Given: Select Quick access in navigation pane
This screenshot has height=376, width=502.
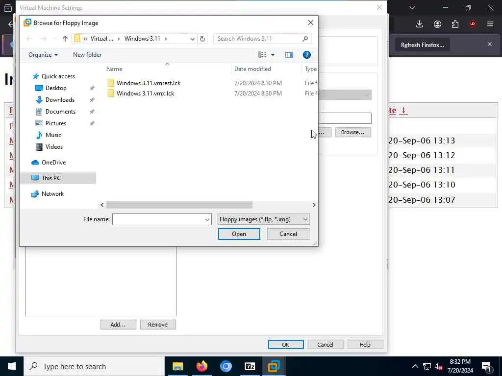Looking at the screenshot, I should (58, 76).
